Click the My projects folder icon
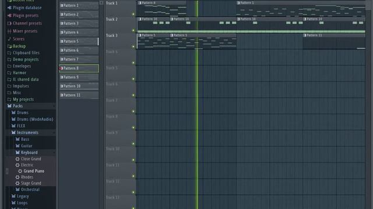373x209 pixels. [9, 99]
